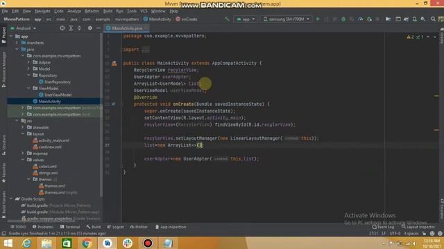Open the Tools menu
This screenshot has height=249, width=444.
131,11
